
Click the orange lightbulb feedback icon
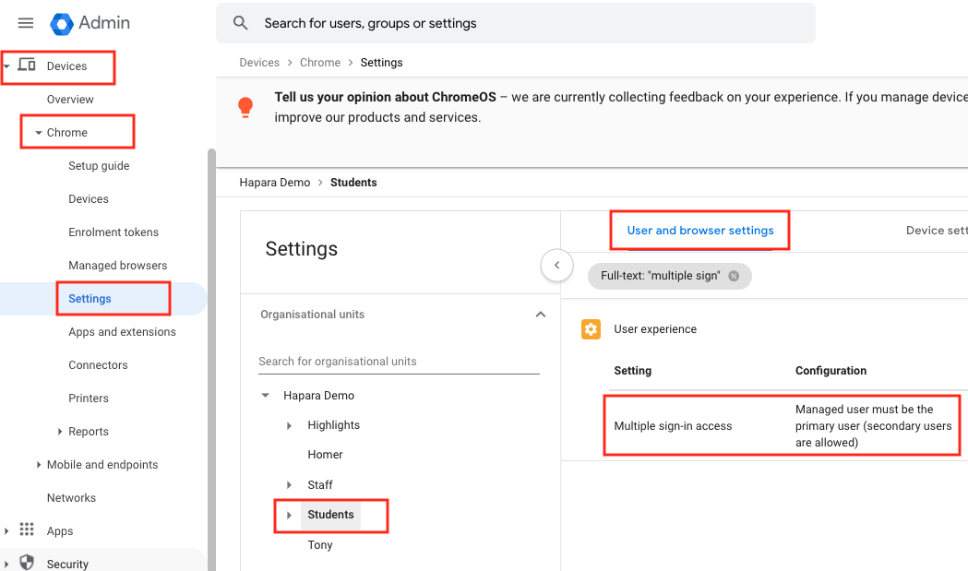(245, 107)
